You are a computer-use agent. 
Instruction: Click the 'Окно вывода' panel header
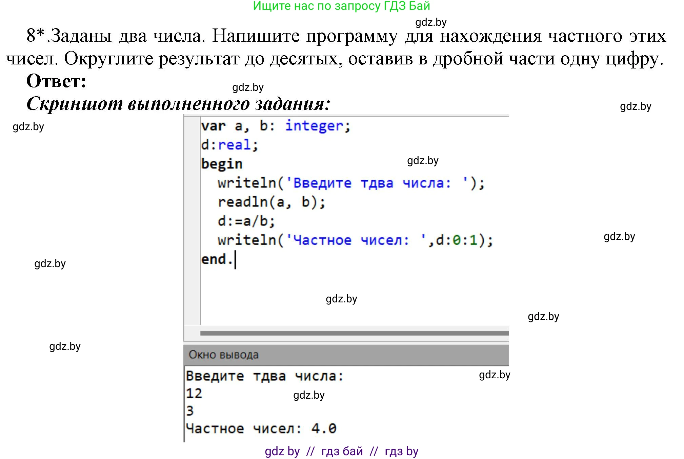[224, 355]
